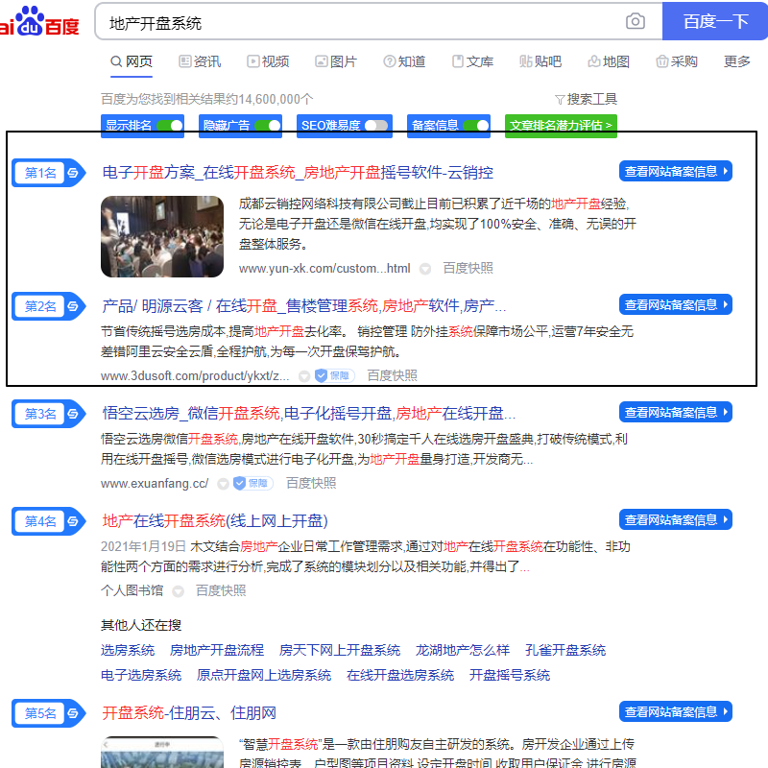Image resolution: width=768 pixels, height=768 pixels.
Task: Toggle the 隐藏广告 switch
Action: [x=268, y=126]
